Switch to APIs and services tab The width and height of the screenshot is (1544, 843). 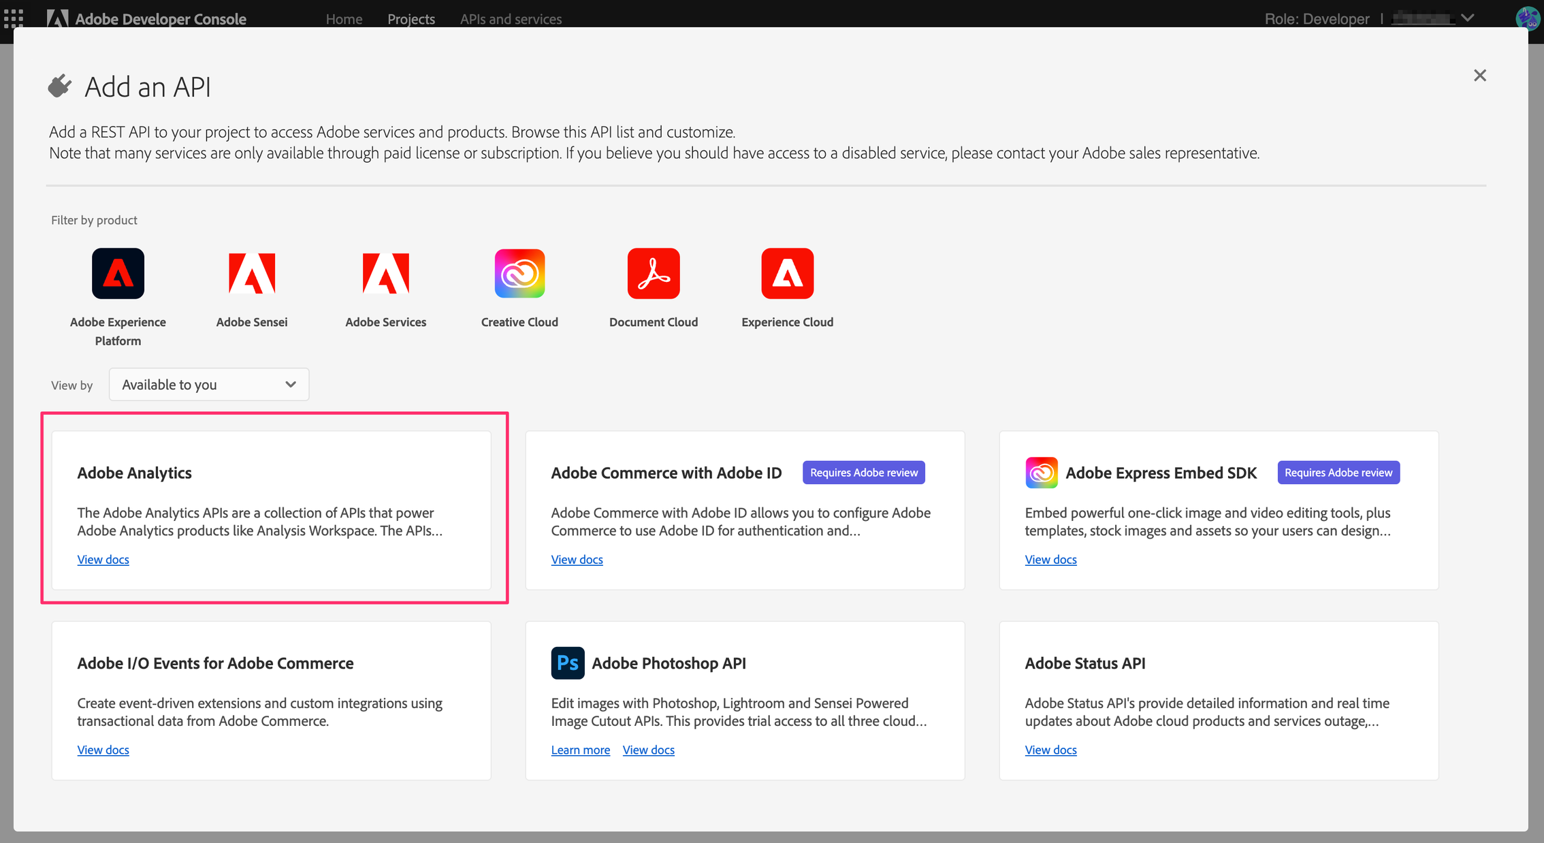pyautogui.click(x=511, y=19)
